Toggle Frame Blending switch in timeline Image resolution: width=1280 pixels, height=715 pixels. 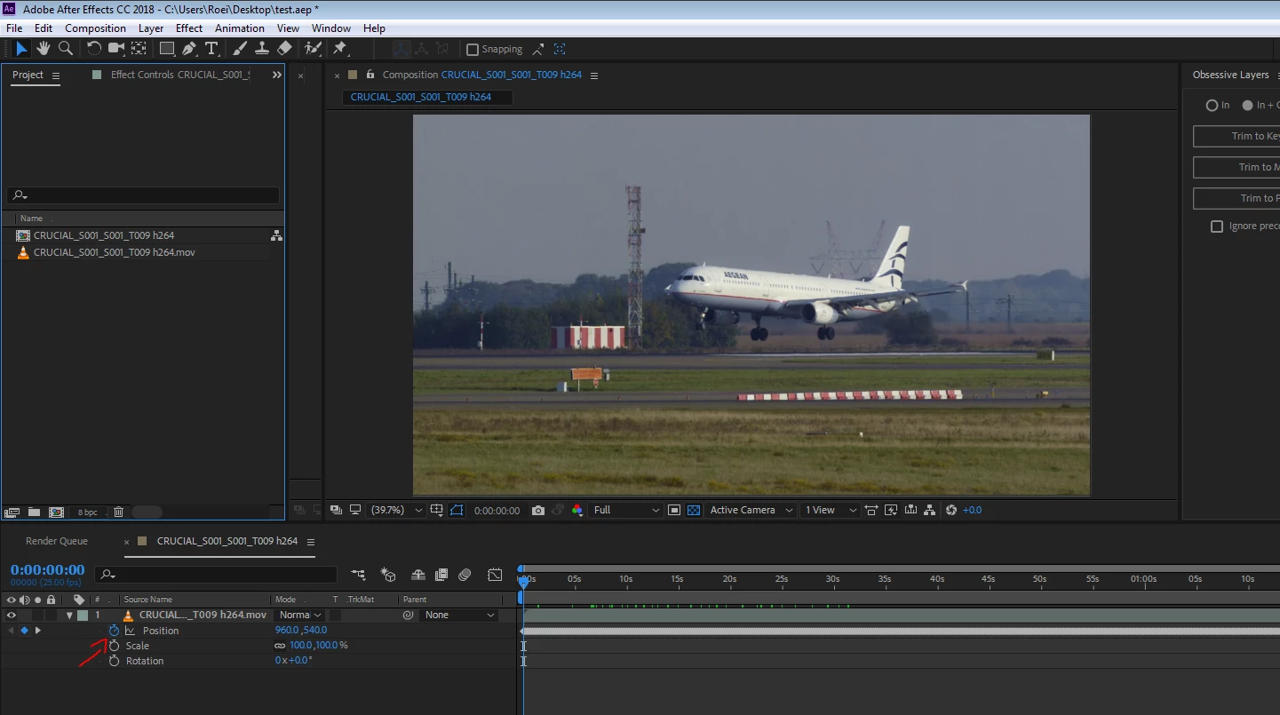point(441,575)
